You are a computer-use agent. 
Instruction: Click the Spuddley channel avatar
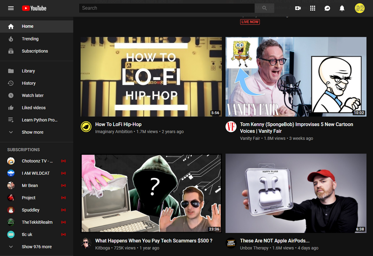point(11,210)
